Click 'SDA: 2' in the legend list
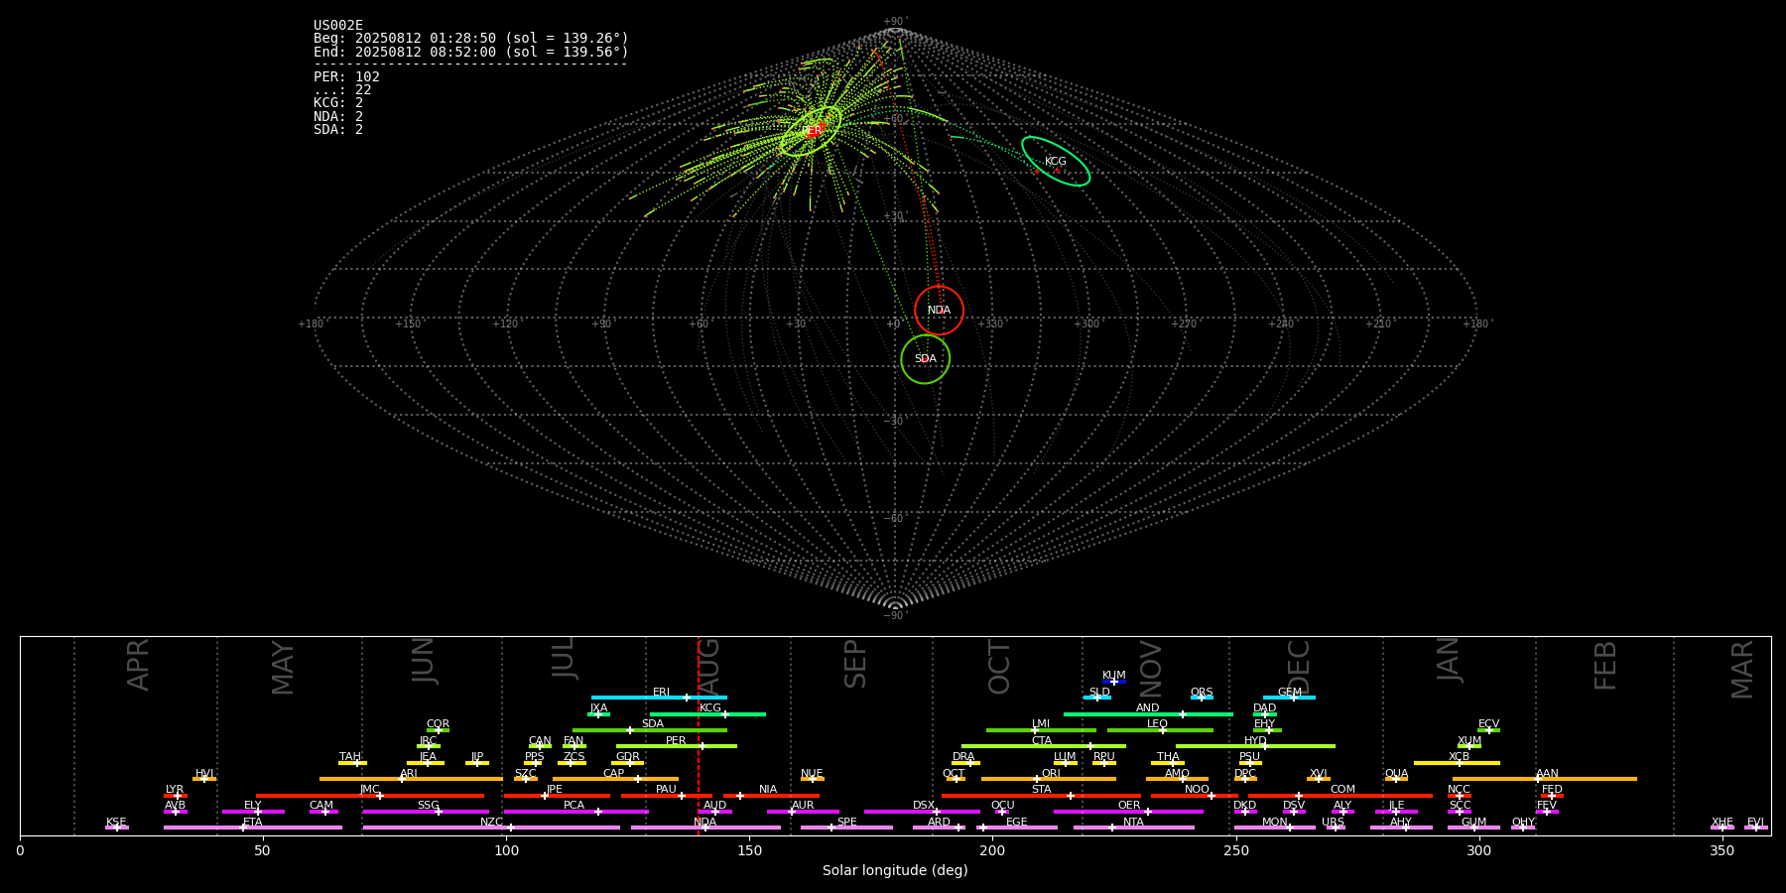Viewport: 1786px width, 893px height. 338,130
